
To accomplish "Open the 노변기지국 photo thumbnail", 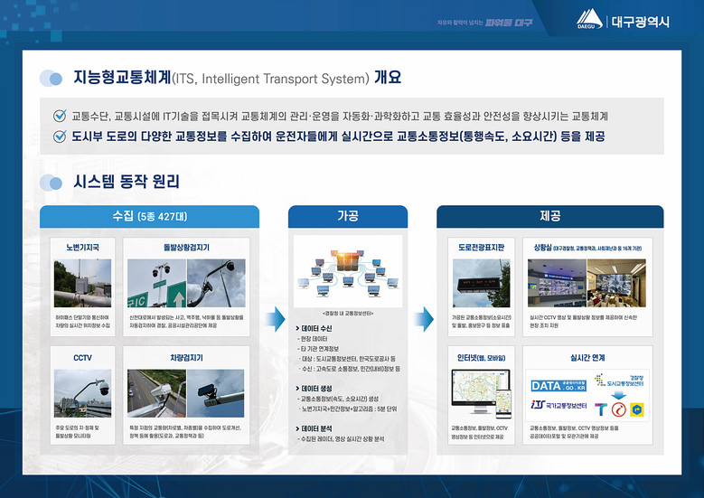I will (84, 283).
